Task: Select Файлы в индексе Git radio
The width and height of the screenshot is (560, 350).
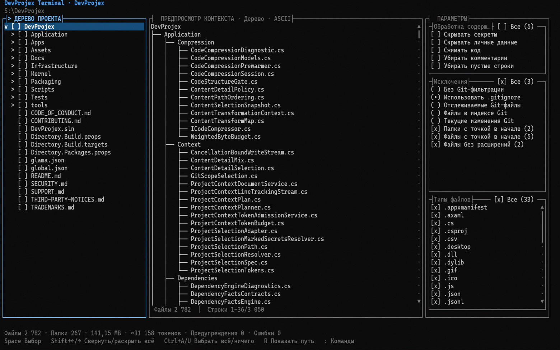Action: tap(435, 113)
